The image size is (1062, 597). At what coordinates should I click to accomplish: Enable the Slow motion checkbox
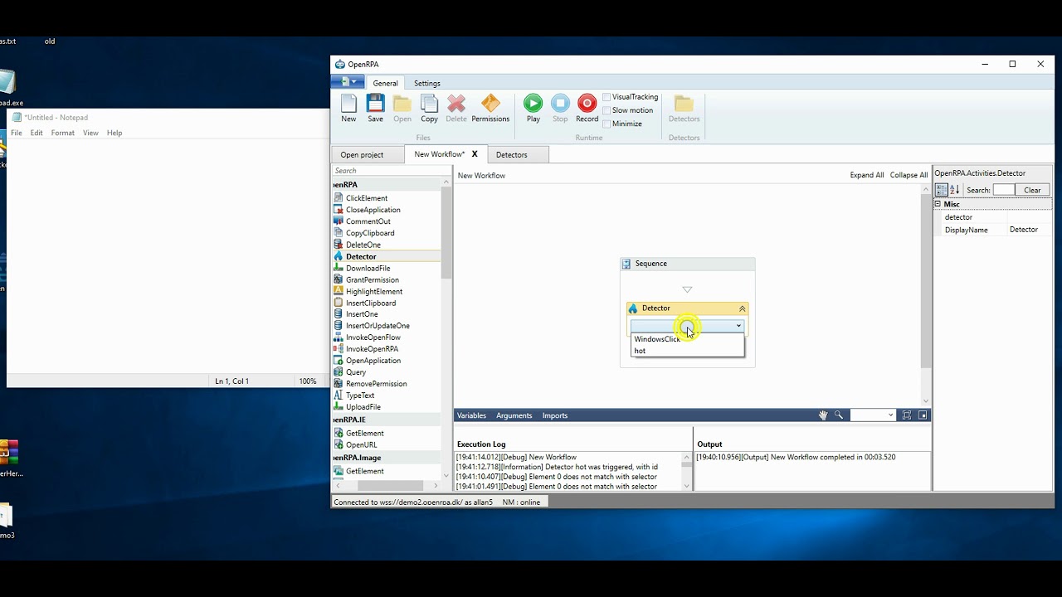point(607,110)
